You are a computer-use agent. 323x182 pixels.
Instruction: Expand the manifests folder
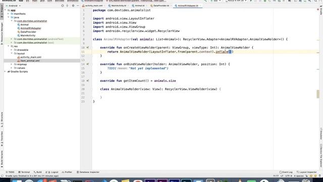pos(9,14)
